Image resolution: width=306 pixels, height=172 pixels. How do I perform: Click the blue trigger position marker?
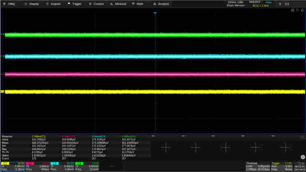tap(155, 14)
